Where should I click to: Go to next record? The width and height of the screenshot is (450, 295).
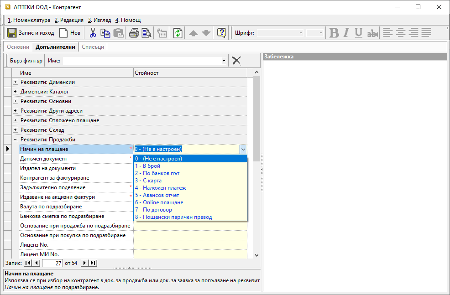85,263
